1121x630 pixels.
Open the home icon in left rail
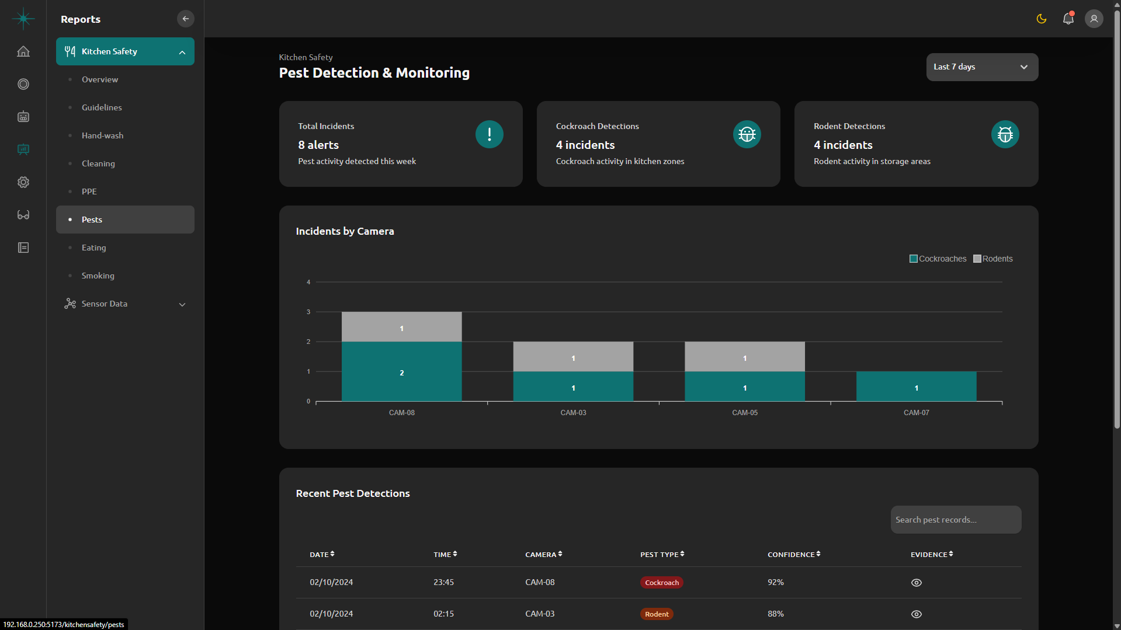coord(23,51)
